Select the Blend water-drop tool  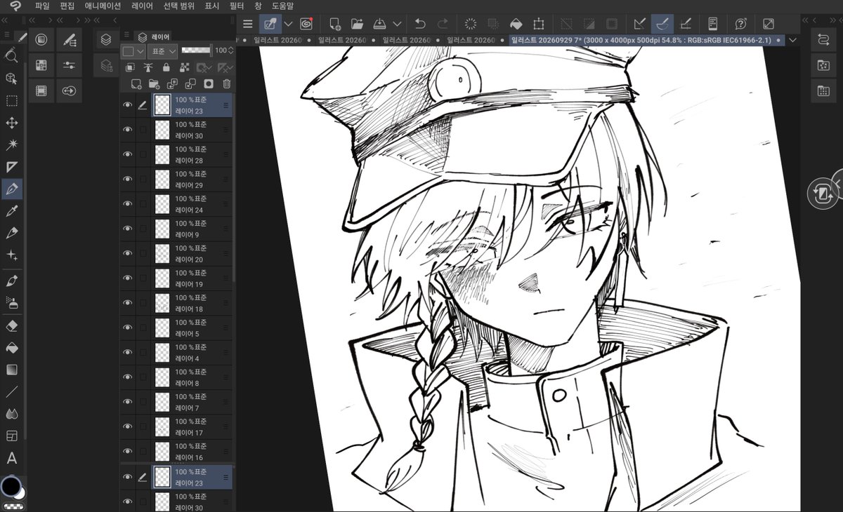[x=12, y=414]
